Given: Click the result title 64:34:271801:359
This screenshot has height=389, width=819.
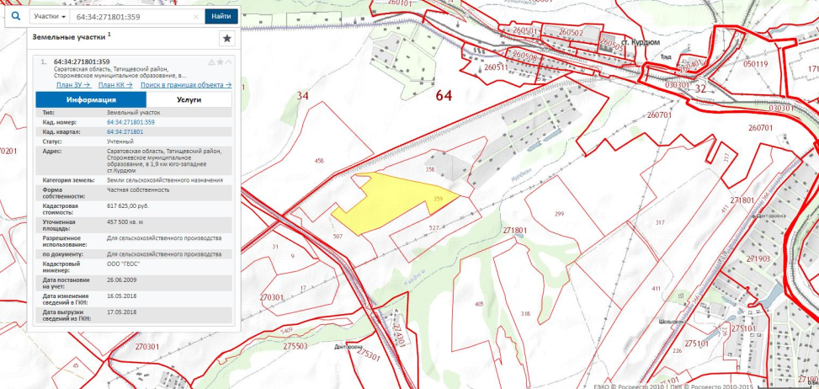Looking at the screenshot, I should point(82,62).
